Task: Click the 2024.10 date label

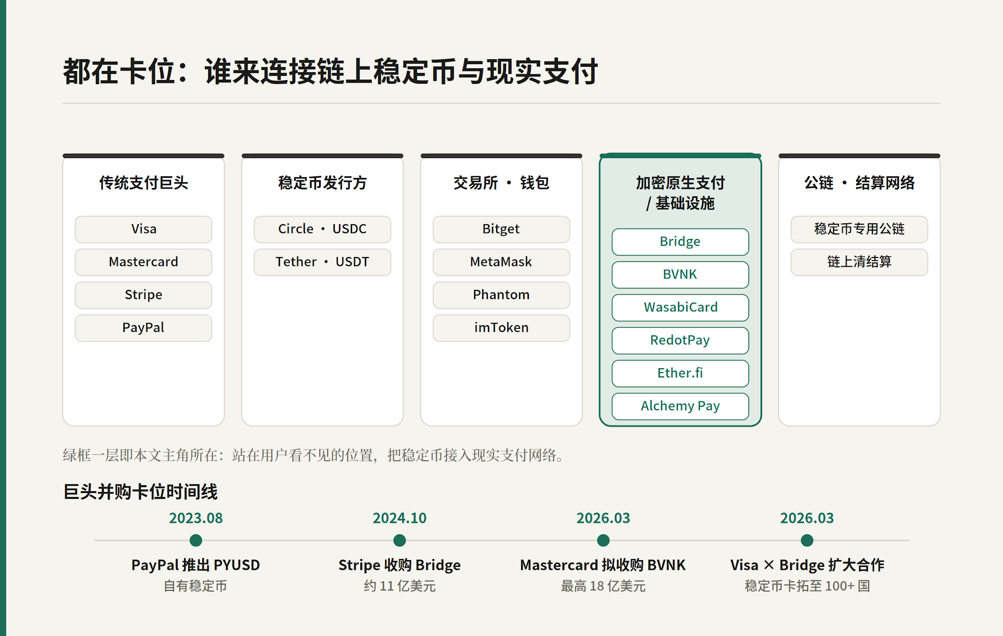Action: click(x=400, y=518)
